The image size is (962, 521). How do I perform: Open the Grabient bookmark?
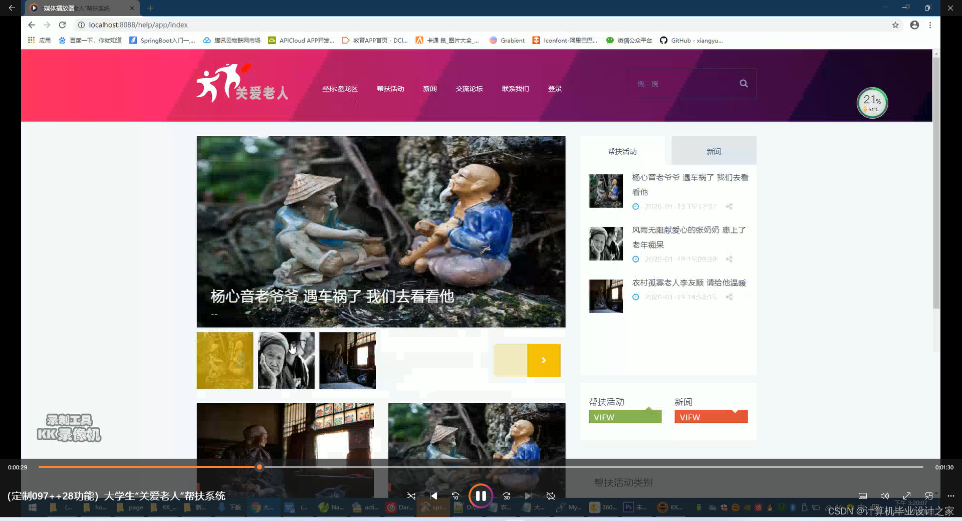tap(507, 41)
